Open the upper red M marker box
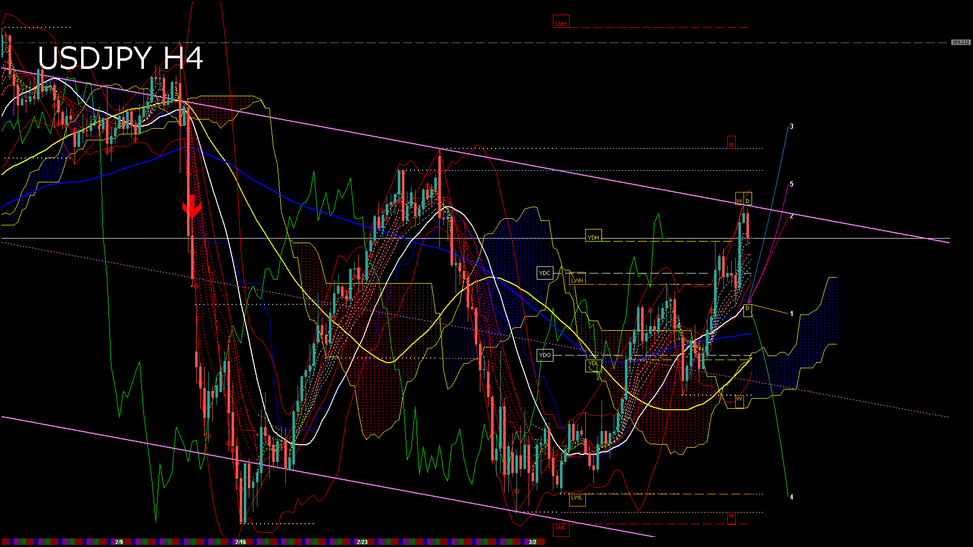Viewport: 973px width, 547px height. 731,143
